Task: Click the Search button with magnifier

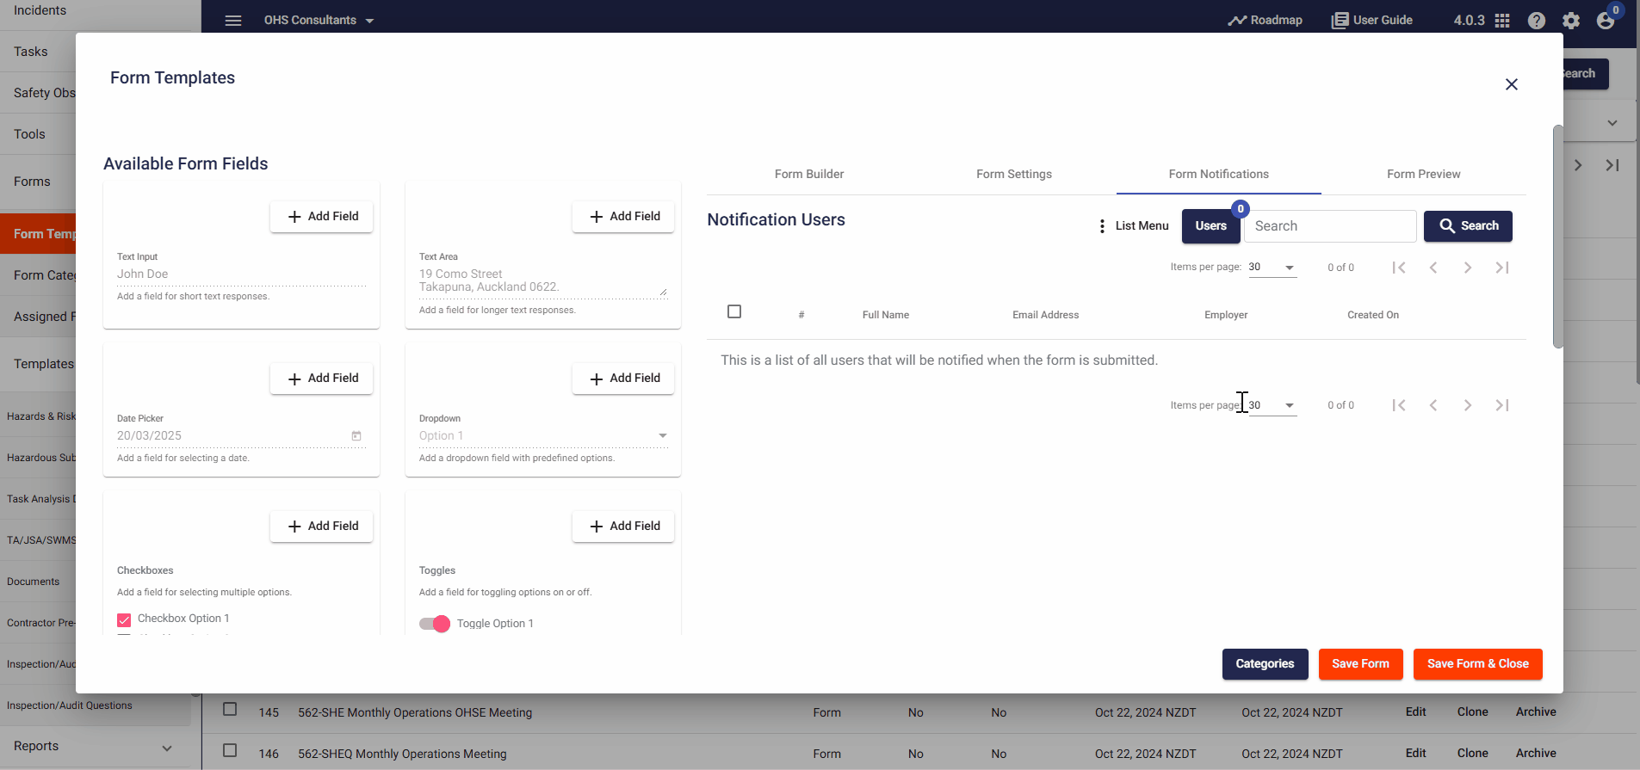Action: pos(1468,226)
